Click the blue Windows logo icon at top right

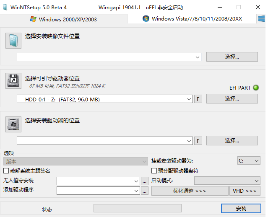(x=262, y=18)
